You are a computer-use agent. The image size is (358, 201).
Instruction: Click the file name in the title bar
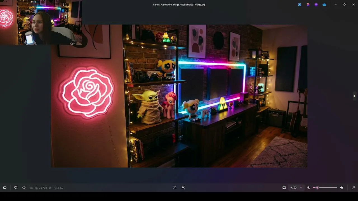(179, 5)
